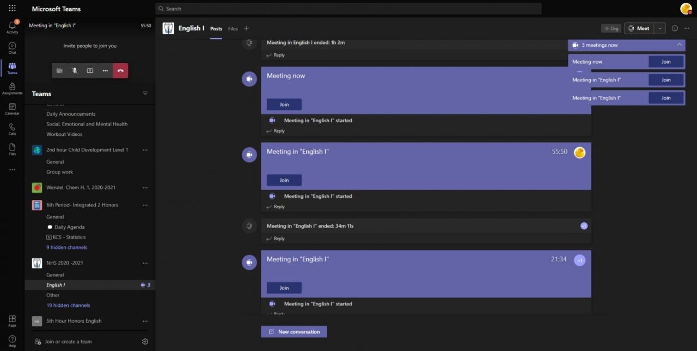
Task: Open options for 5th Hour Honors English
Action: click(x=145, y=321)
